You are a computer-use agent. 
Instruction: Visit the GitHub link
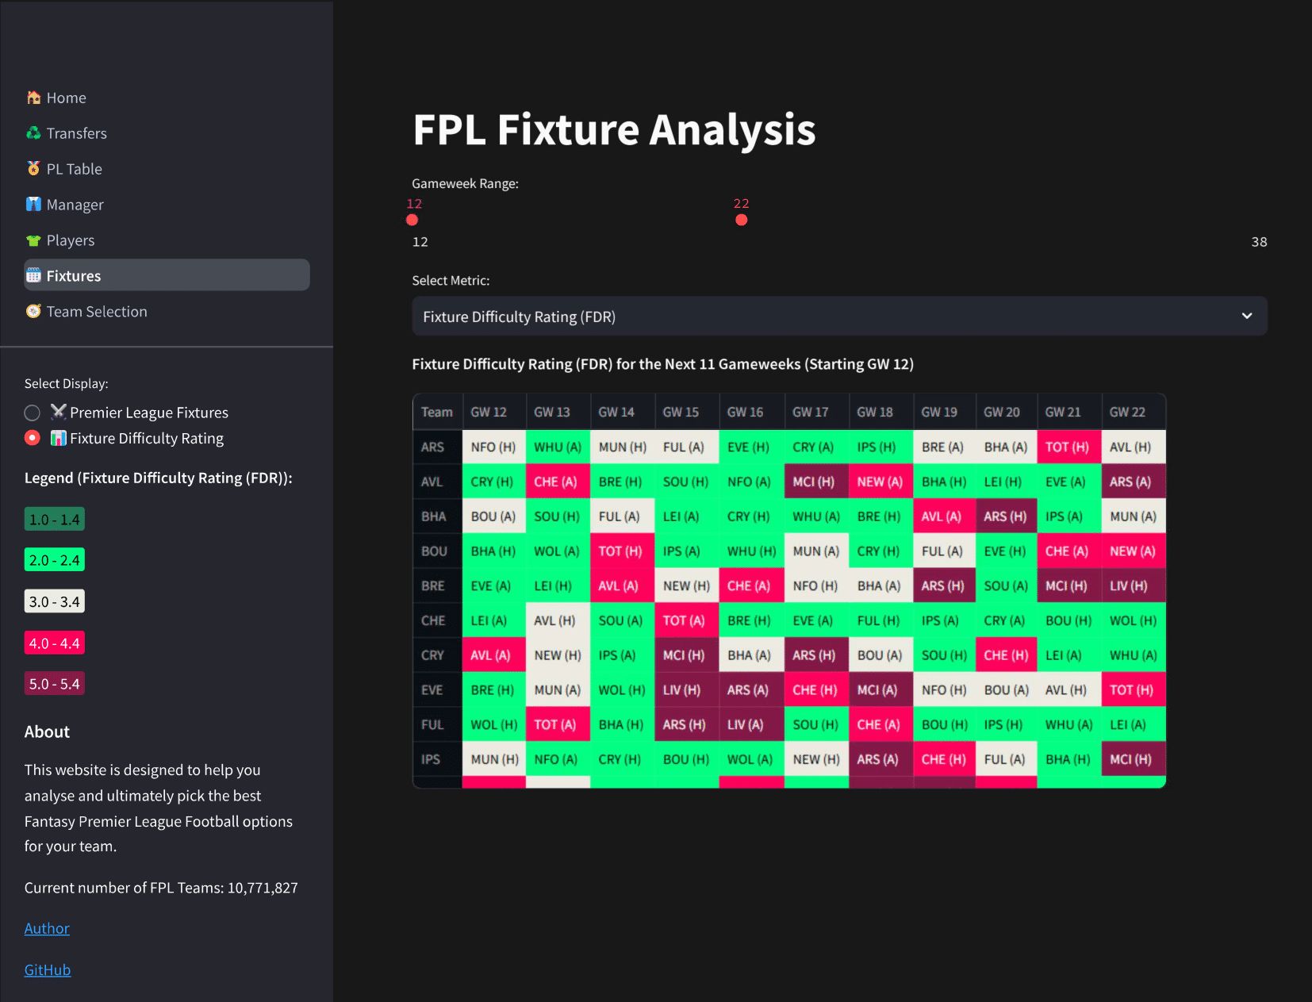tap(47, 969)
